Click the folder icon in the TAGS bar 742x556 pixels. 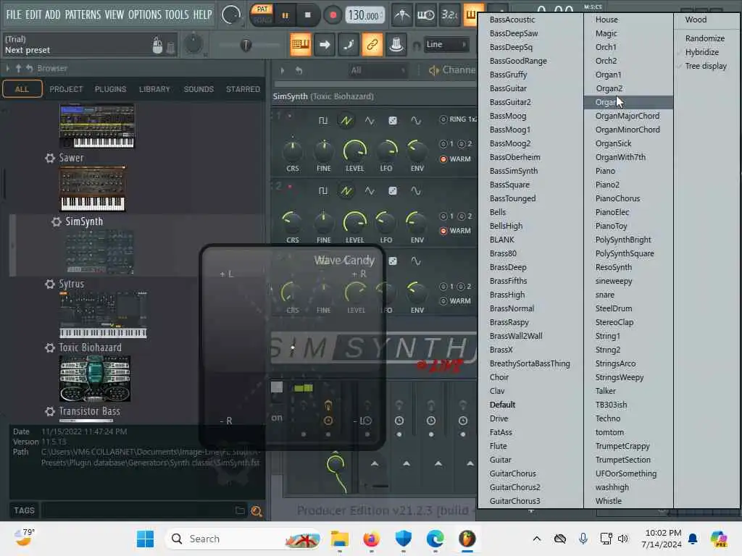(x=240, y=510)
